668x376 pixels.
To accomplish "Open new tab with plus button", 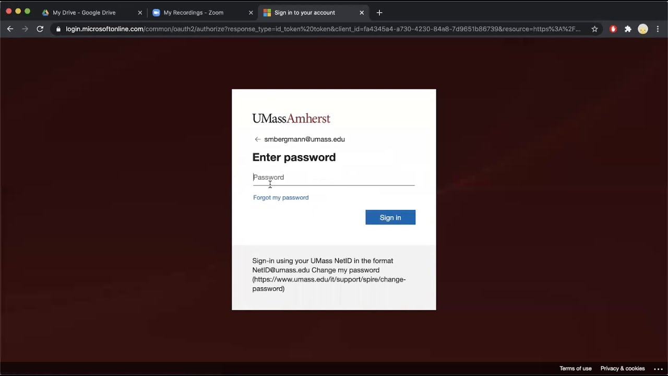I will 379,13.
